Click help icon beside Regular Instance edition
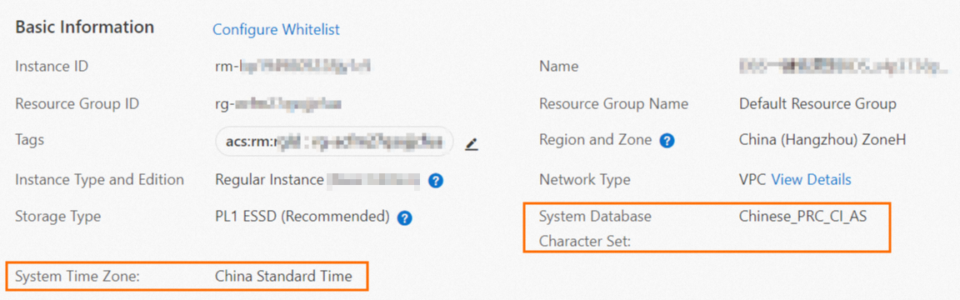The image size is (960, 300). [x=435, y=181]
